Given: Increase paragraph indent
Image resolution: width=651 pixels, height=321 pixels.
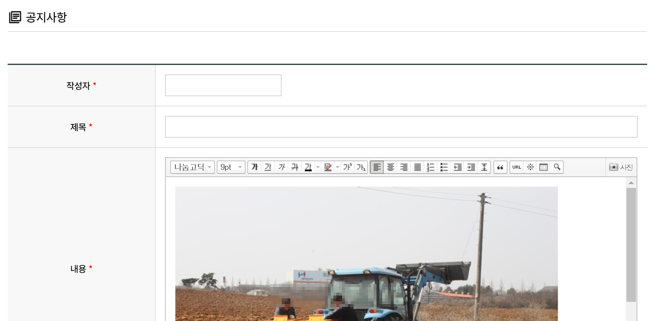Looking at the screenshot, I should (471, 167).
